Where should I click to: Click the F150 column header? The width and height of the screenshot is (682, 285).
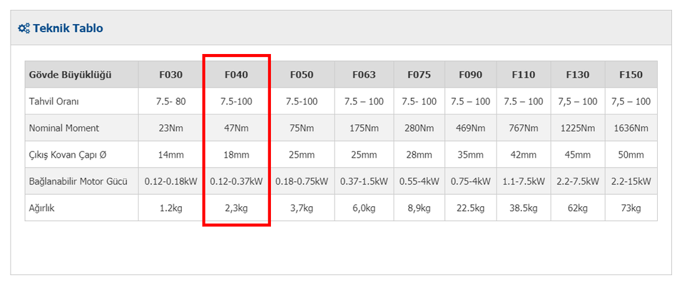pos(631,75)
